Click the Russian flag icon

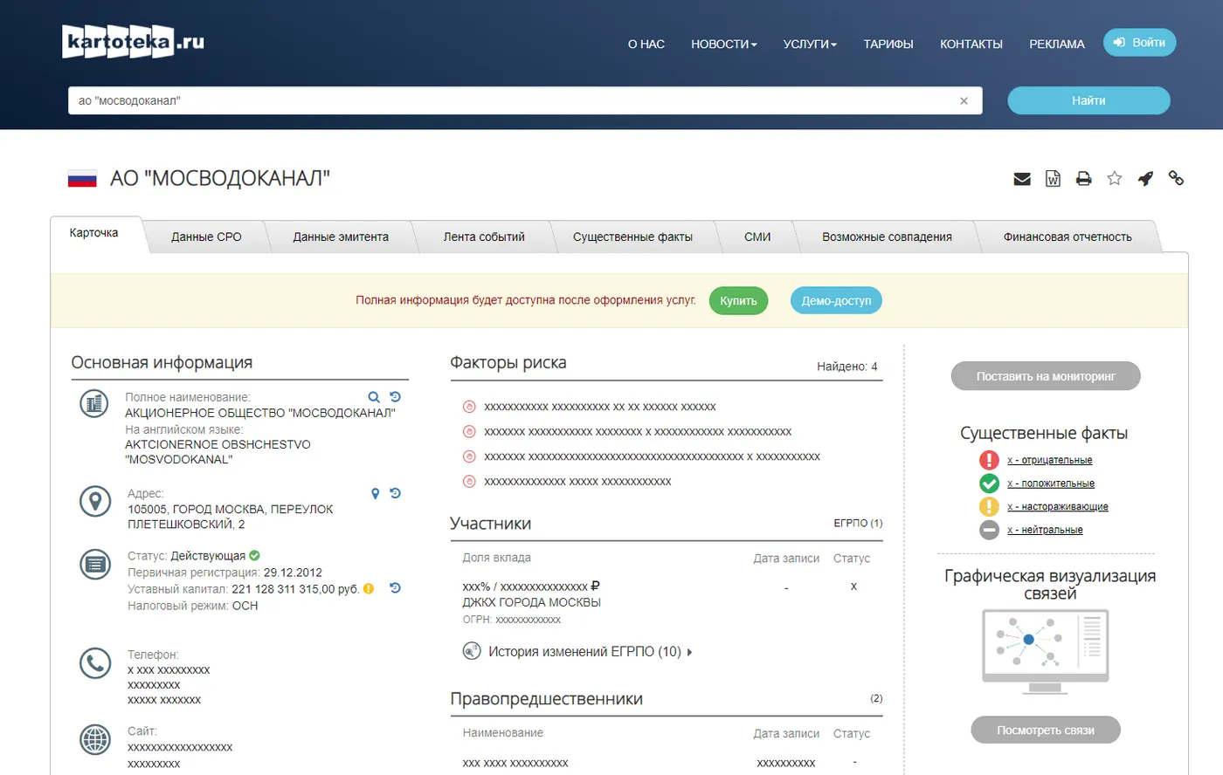pyautogui.click(x=82, y=179)
